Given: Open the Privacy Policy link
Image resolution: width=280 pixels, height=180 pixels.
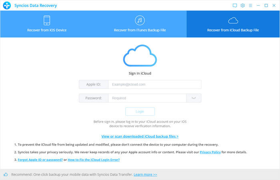Looking at the screenshot, I should click(x=210, y=152).
